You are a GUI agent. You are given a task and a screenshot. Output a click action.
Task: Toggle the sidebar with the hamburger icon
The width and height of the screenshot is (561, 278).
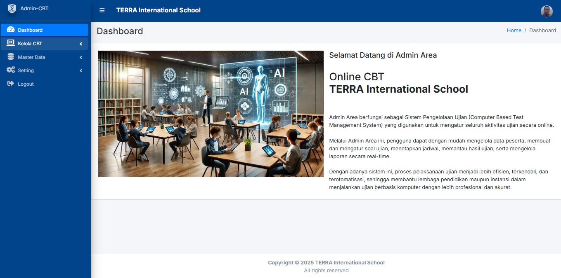pos(102,10)
